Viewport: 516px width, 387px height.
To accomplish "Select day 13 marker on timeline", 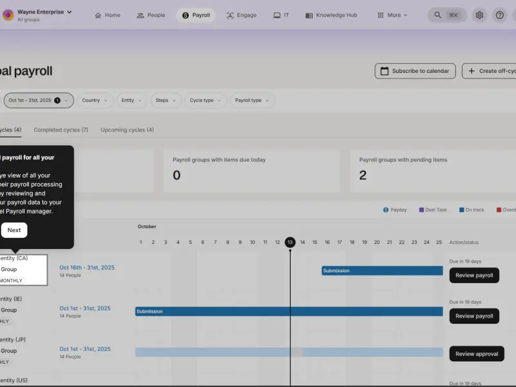I will 290,243.
